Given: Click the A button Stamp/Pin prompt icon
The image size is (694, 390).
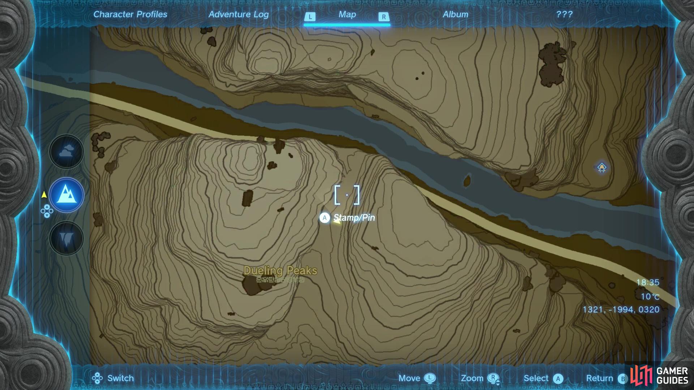Looking at the screenshot, I should (x=325, y=218).
